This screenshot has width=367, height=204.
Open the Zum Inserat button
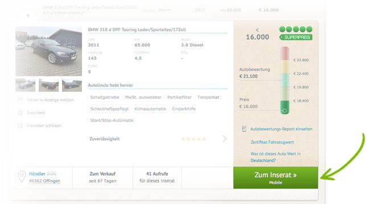tap(276, 178)
